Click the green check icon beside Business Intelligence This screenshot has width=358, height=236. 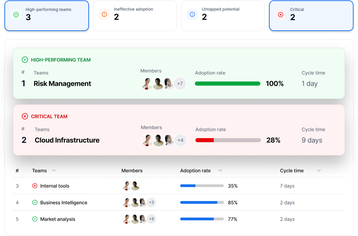(x=34, y=203)
